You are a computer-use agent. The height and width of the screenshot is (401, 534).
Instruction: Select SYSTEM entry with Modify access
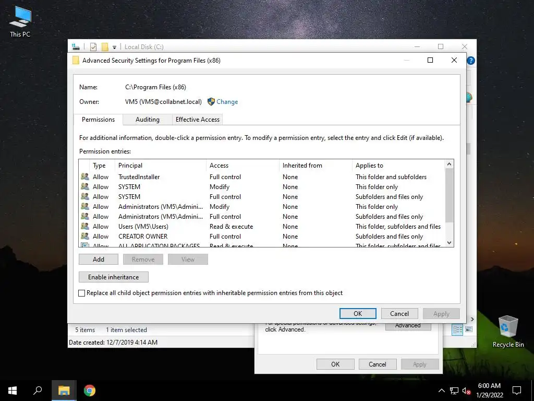tap(262, 186)
